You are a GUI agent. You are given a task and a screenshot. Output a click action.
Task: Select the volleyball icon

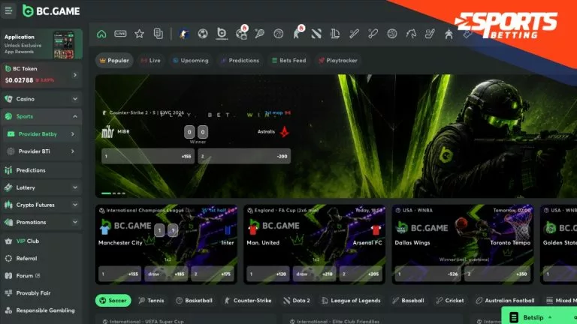click(x=392, y=34)
